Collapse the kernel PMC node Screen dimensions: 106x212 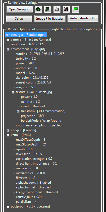coord(8,135)
